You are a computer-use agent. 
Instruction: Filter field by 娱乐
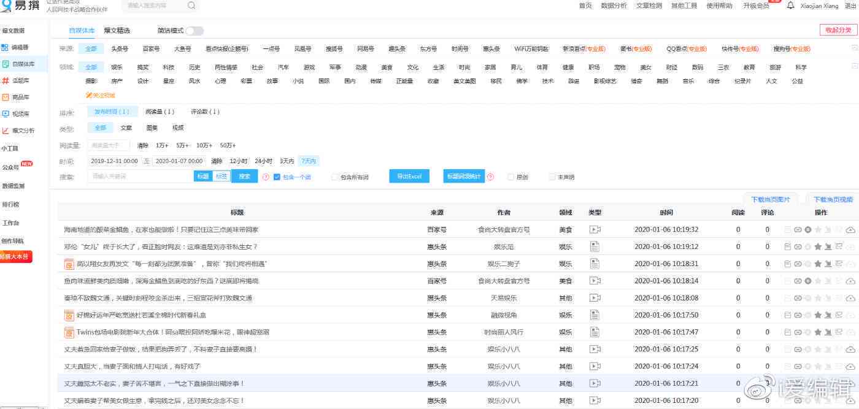[x=117, y=67]
